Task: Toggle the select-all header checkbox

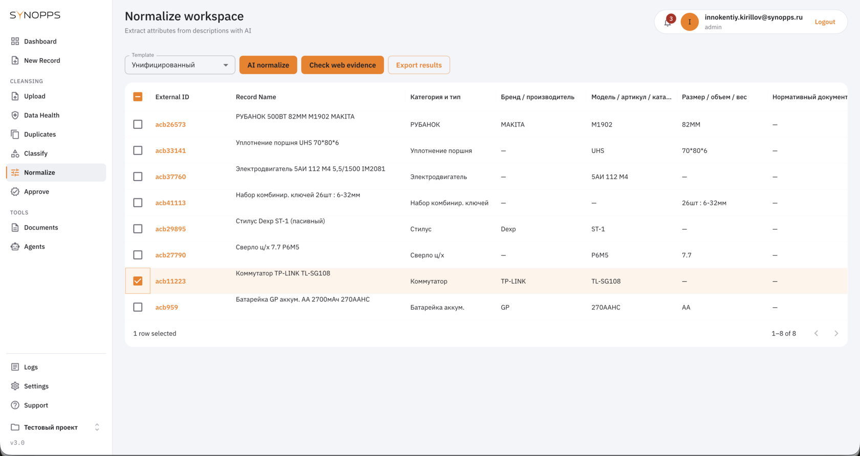Action: click(138, 97)
